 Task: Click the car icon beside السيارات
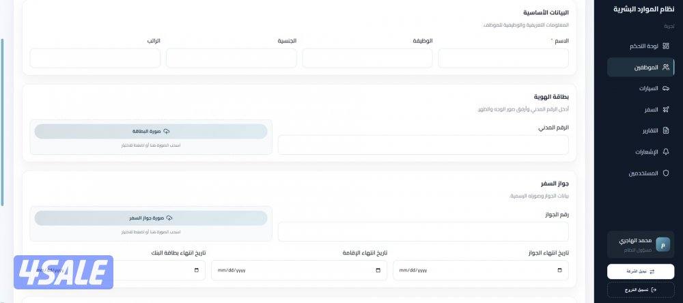[x=666, y=89]
